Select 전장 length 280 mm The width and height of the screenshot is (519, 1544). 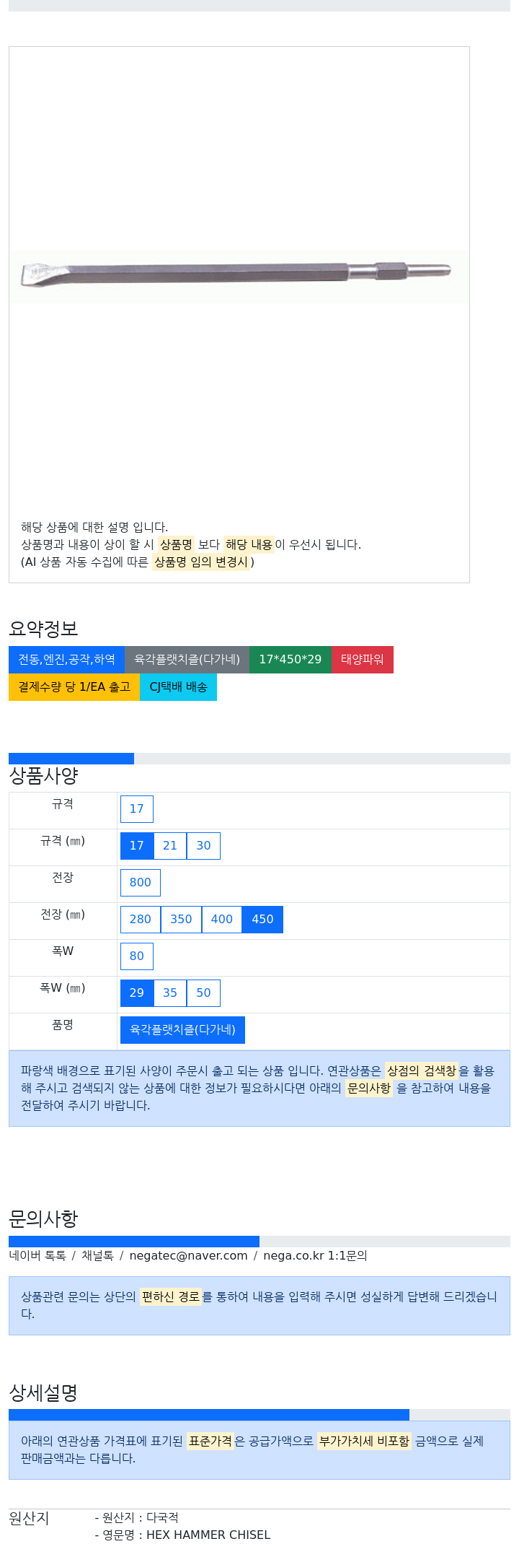coord(141,920)
